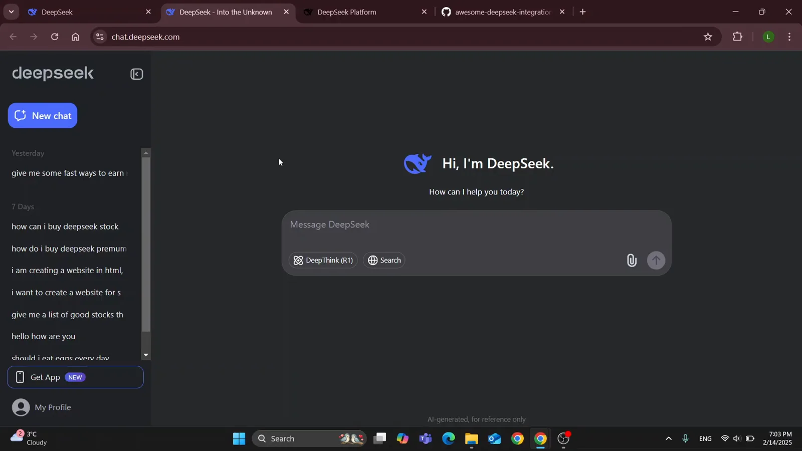Open Wi-Fi network tray icon

(x=725, y=439)
